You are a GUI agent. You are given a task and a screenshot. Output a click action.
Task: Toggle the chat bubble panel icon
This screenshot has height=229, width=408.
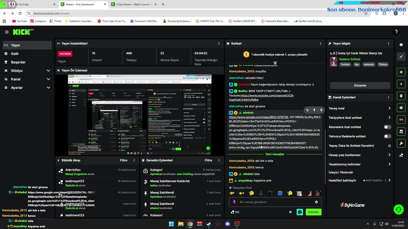[401, 108]
